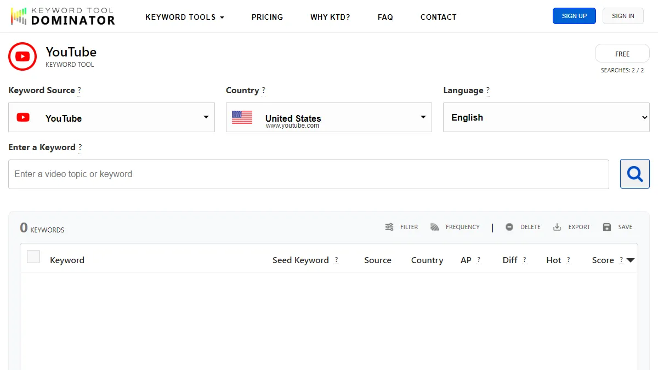The image size is (658, 370).
Task: Click YouTube icon in Keyword Source field
Action: coord(23,117)
